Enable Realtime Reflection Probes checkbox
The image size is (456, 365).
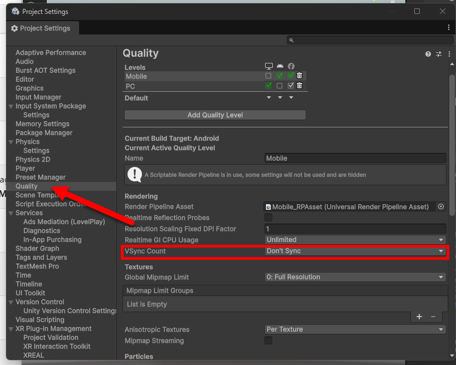tap(268, 218)
